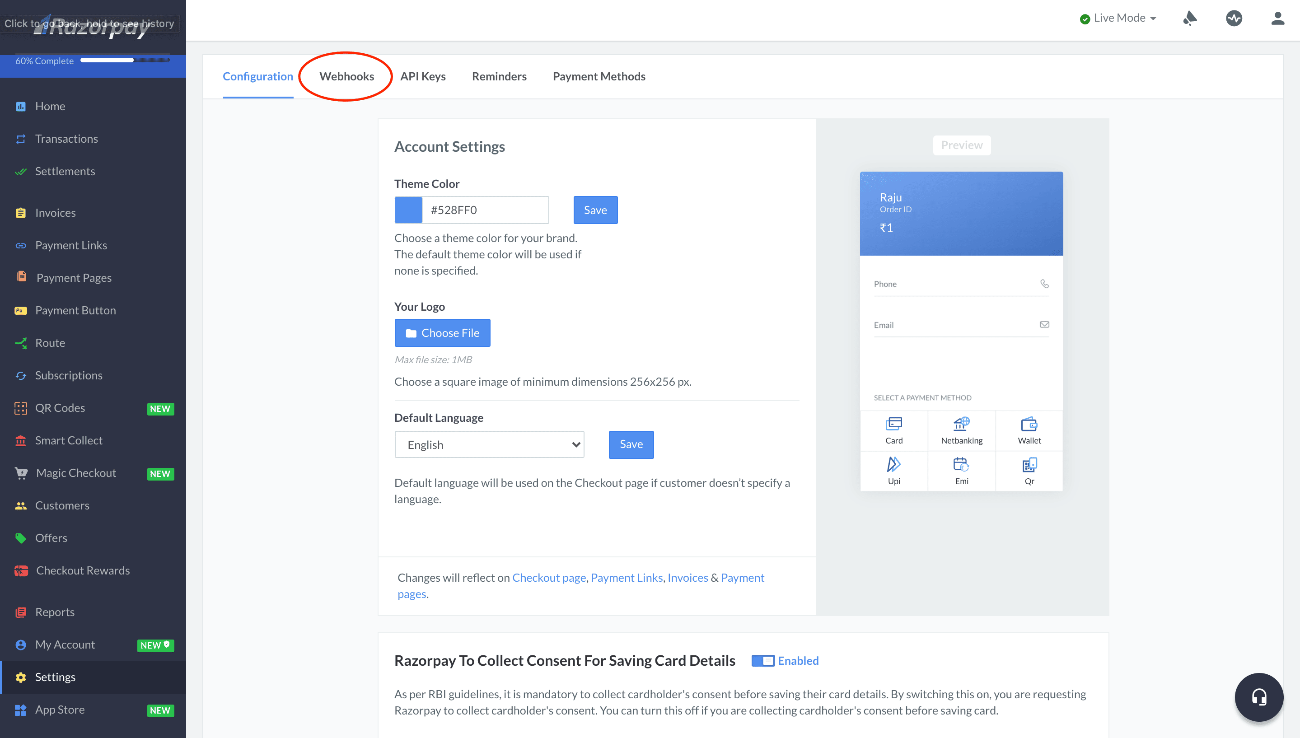Open the Transactions section
This screenshot has height=738, width=1300.
(x=93, y=138)
